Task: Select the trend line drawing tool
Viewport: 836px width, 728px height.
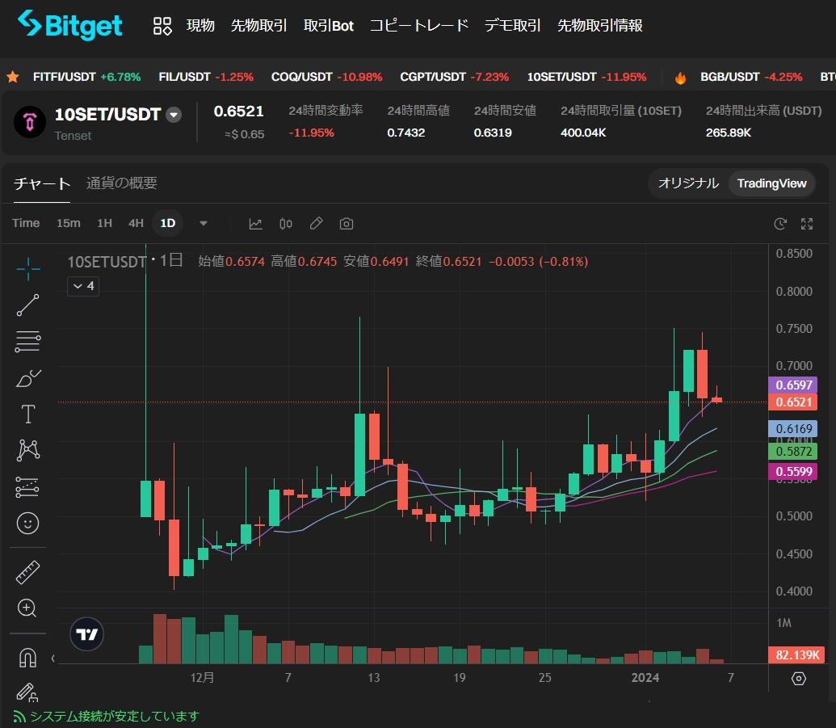Action: pos(27,305)
